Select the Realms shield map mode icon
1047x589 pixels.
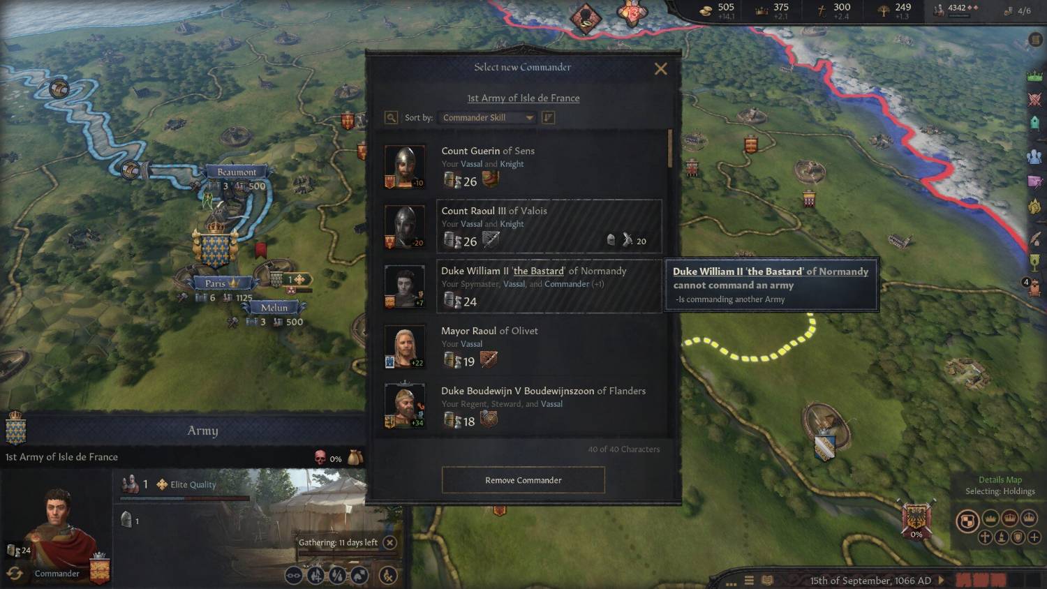967,520
